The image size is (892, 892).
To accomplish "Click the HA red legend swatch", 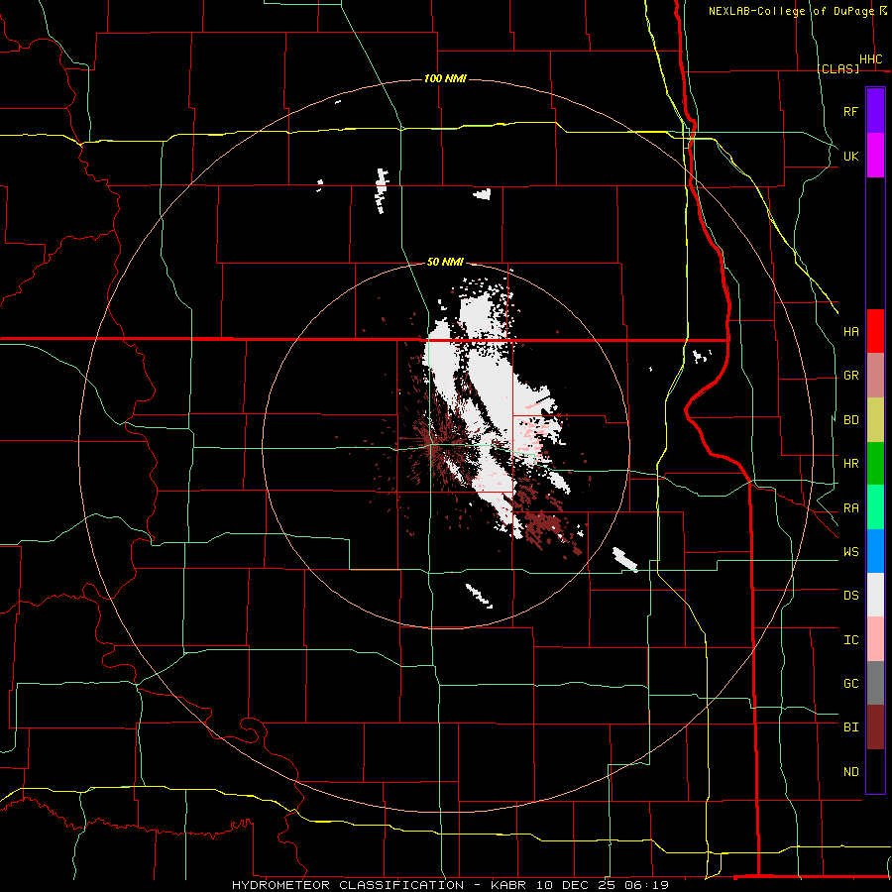I will (875, 331).
